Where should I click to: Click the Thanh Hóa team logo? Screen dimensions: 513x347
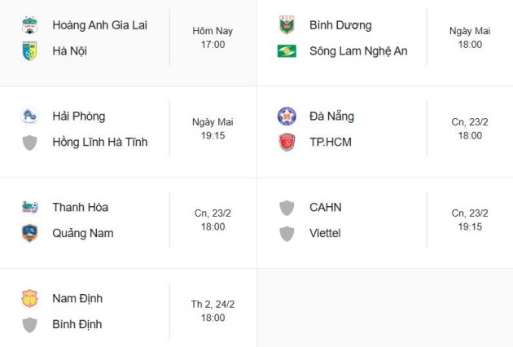click(30, 207)
